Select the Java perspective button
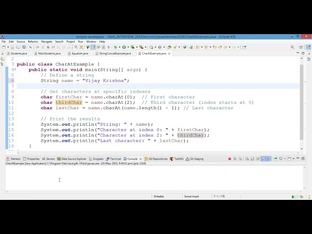The image size is (312, 234). [x=308, y=47]
